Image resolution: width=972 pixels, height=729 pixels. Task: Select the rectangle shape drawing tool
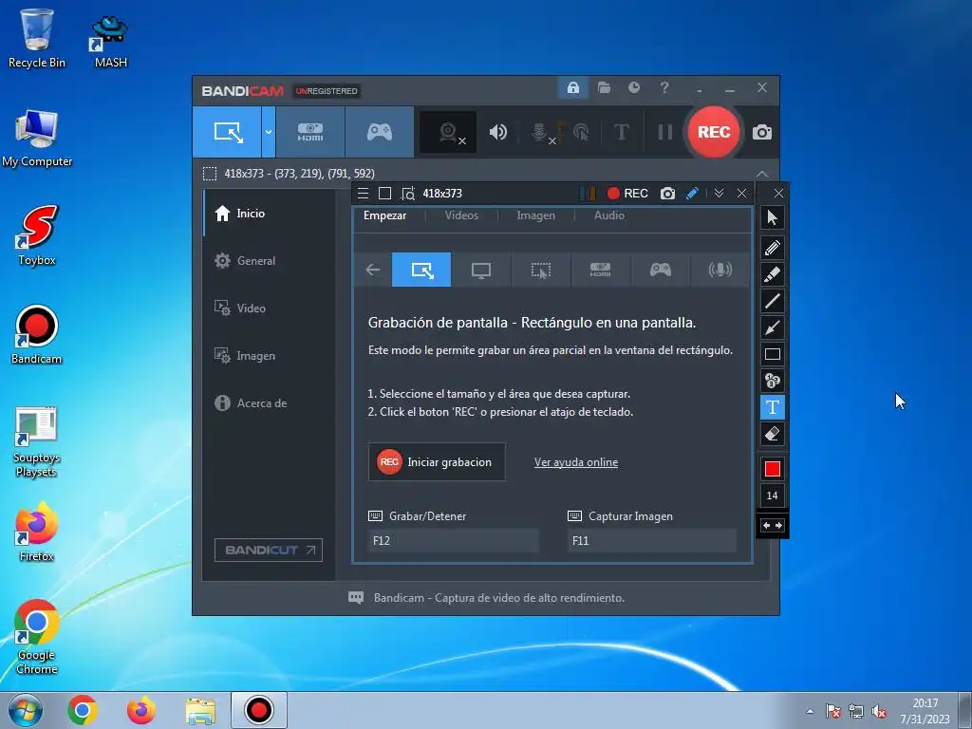click(773, 355)
